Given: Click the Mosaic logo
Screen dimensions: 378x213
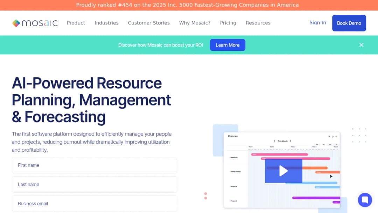Looking at the screenshot, I should (x=35, y=23).
